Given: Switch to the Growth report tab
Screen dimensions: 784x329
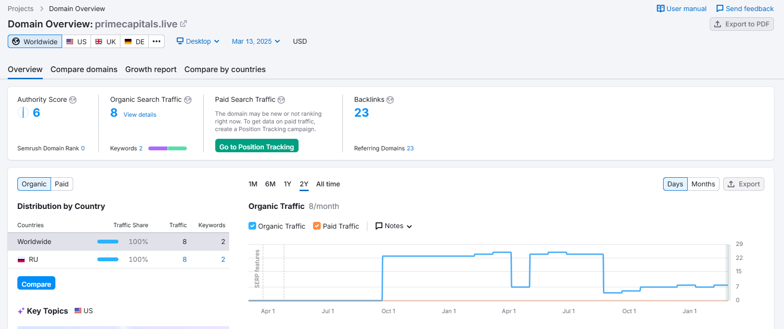Looking at the screenshot, I should coord(151,69).
